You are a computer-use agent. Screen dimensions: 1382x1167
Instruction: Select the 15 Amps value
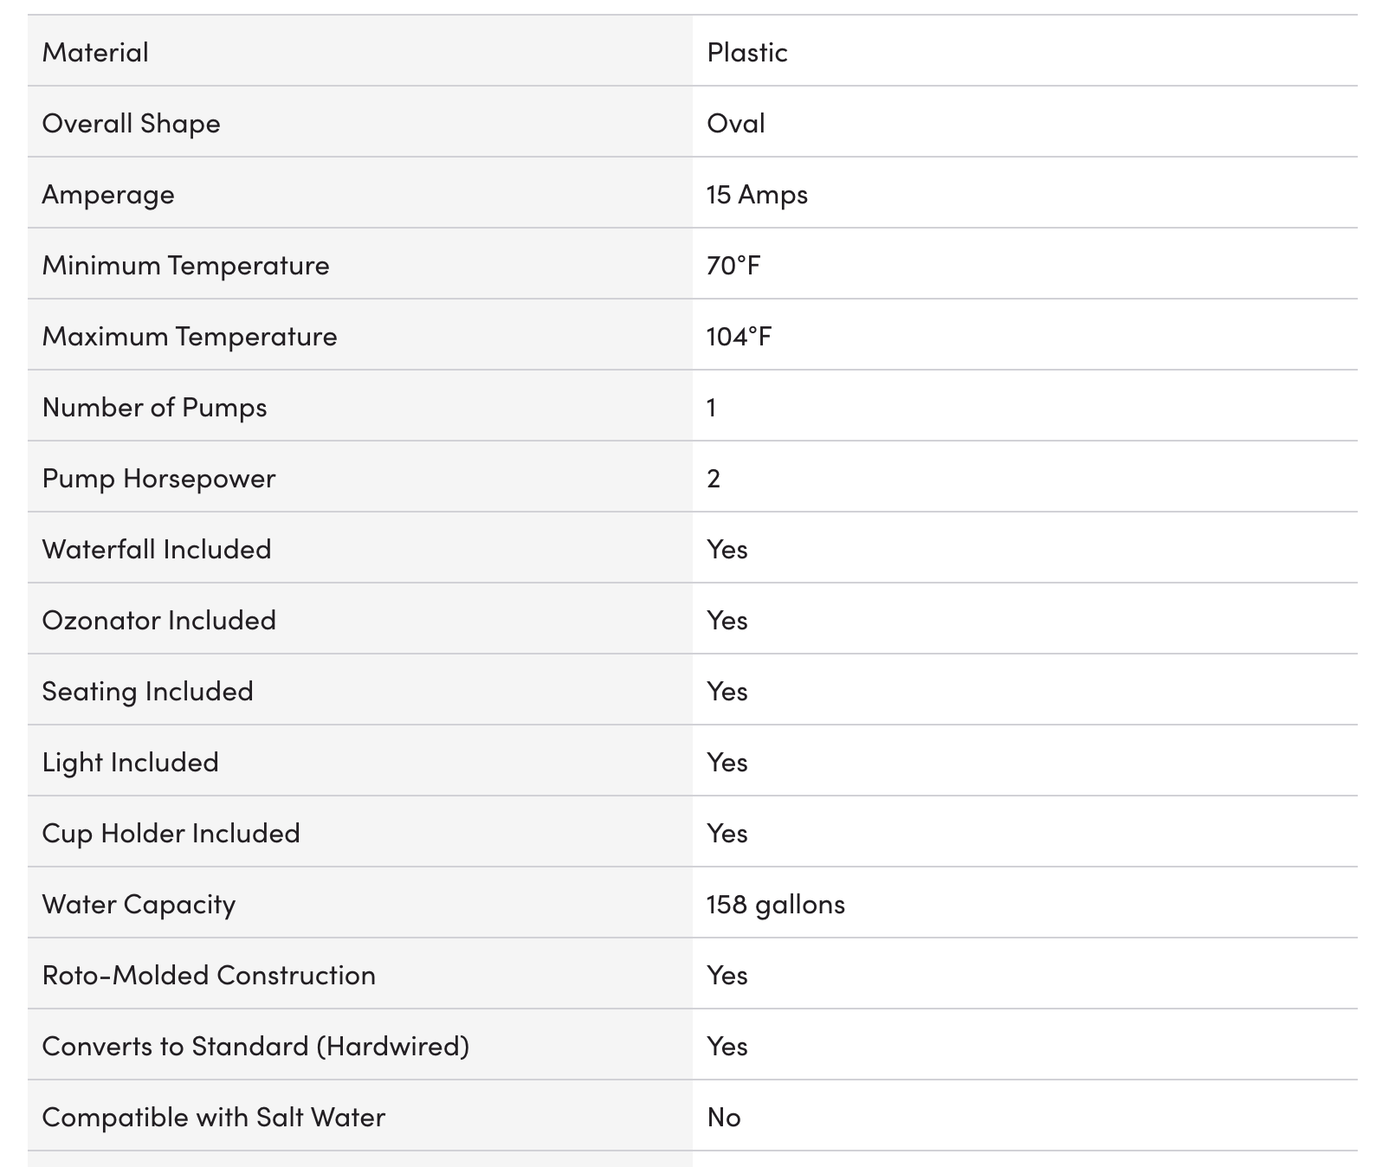(x=758, y=195)
